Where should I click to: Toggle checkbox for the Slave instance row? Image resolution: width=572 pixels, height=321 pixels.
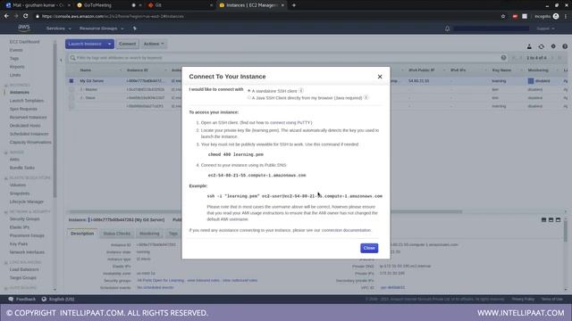click(71, 98)
